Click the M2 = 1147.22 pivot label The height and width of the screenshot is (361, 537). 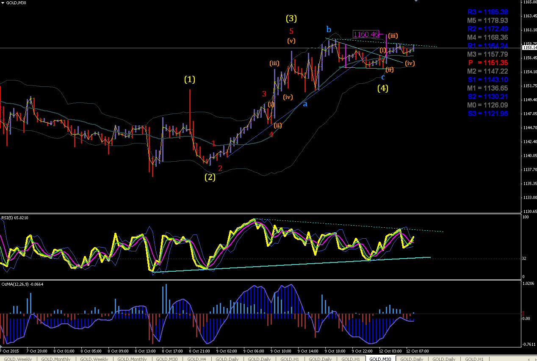tap(487, 71)
